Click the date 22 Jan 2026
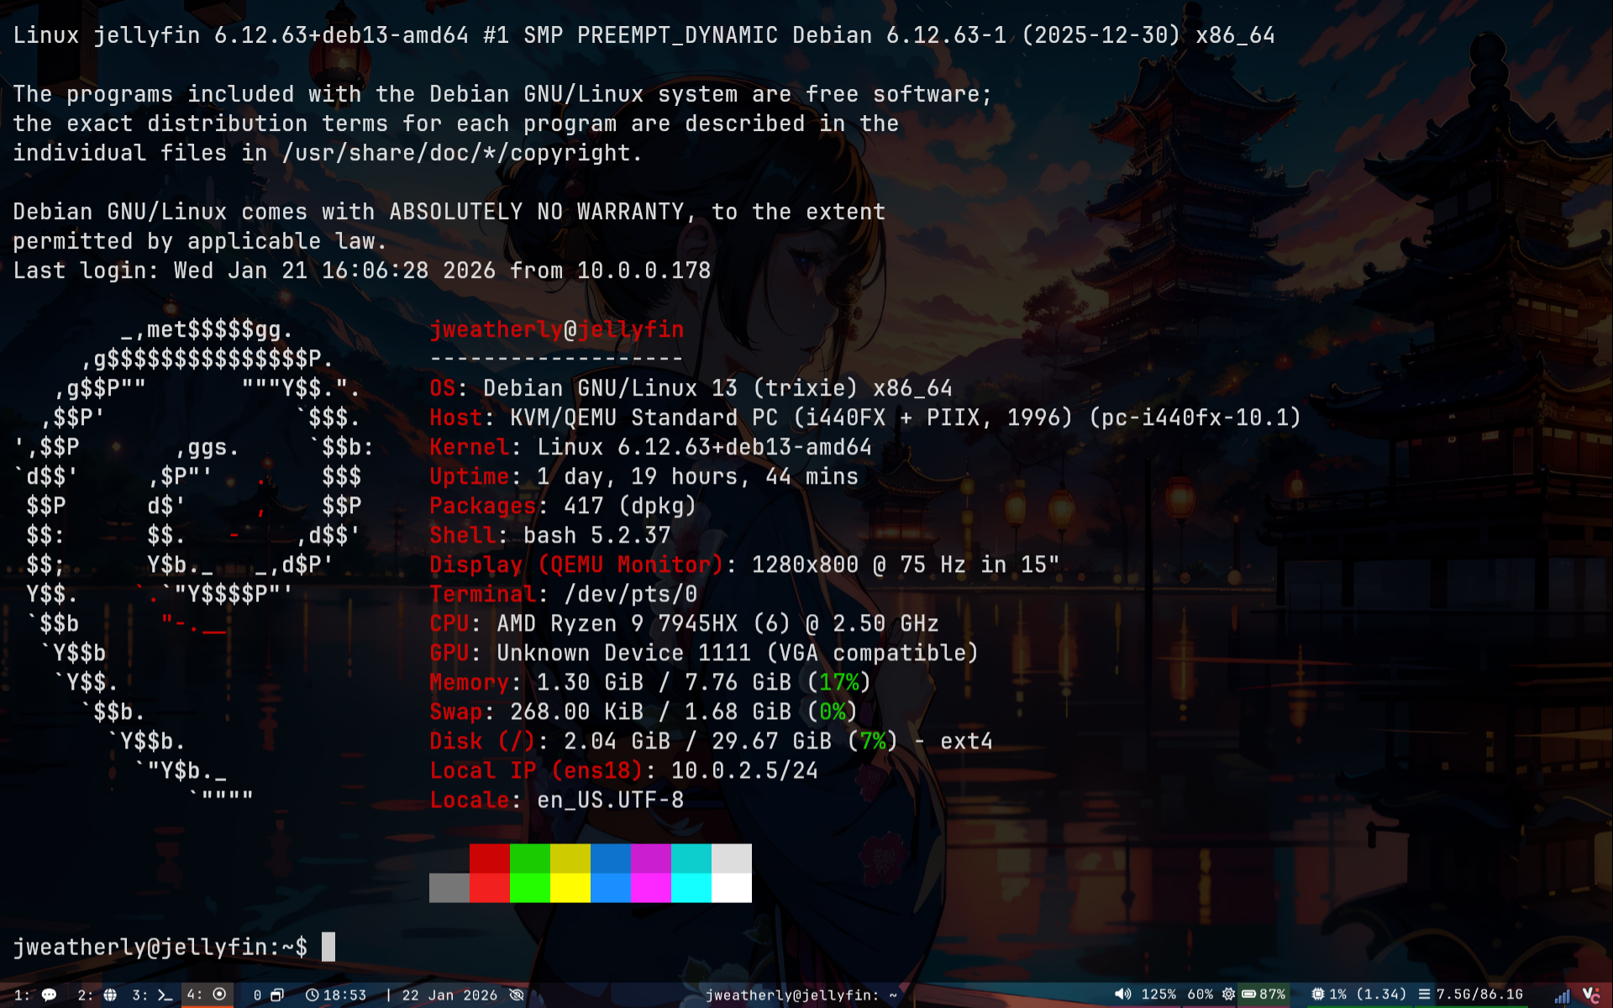Screen dimensions: 1613x1008 pyautogui.click(x=449, y=995)
